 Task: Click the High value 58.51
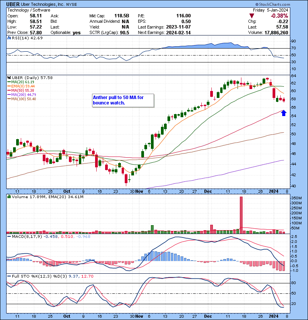click(x=36, y=22)
